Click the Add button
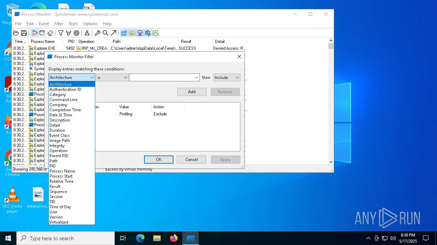Image resolution: width=437 pixels, height=245 pixels. [192, 92]
